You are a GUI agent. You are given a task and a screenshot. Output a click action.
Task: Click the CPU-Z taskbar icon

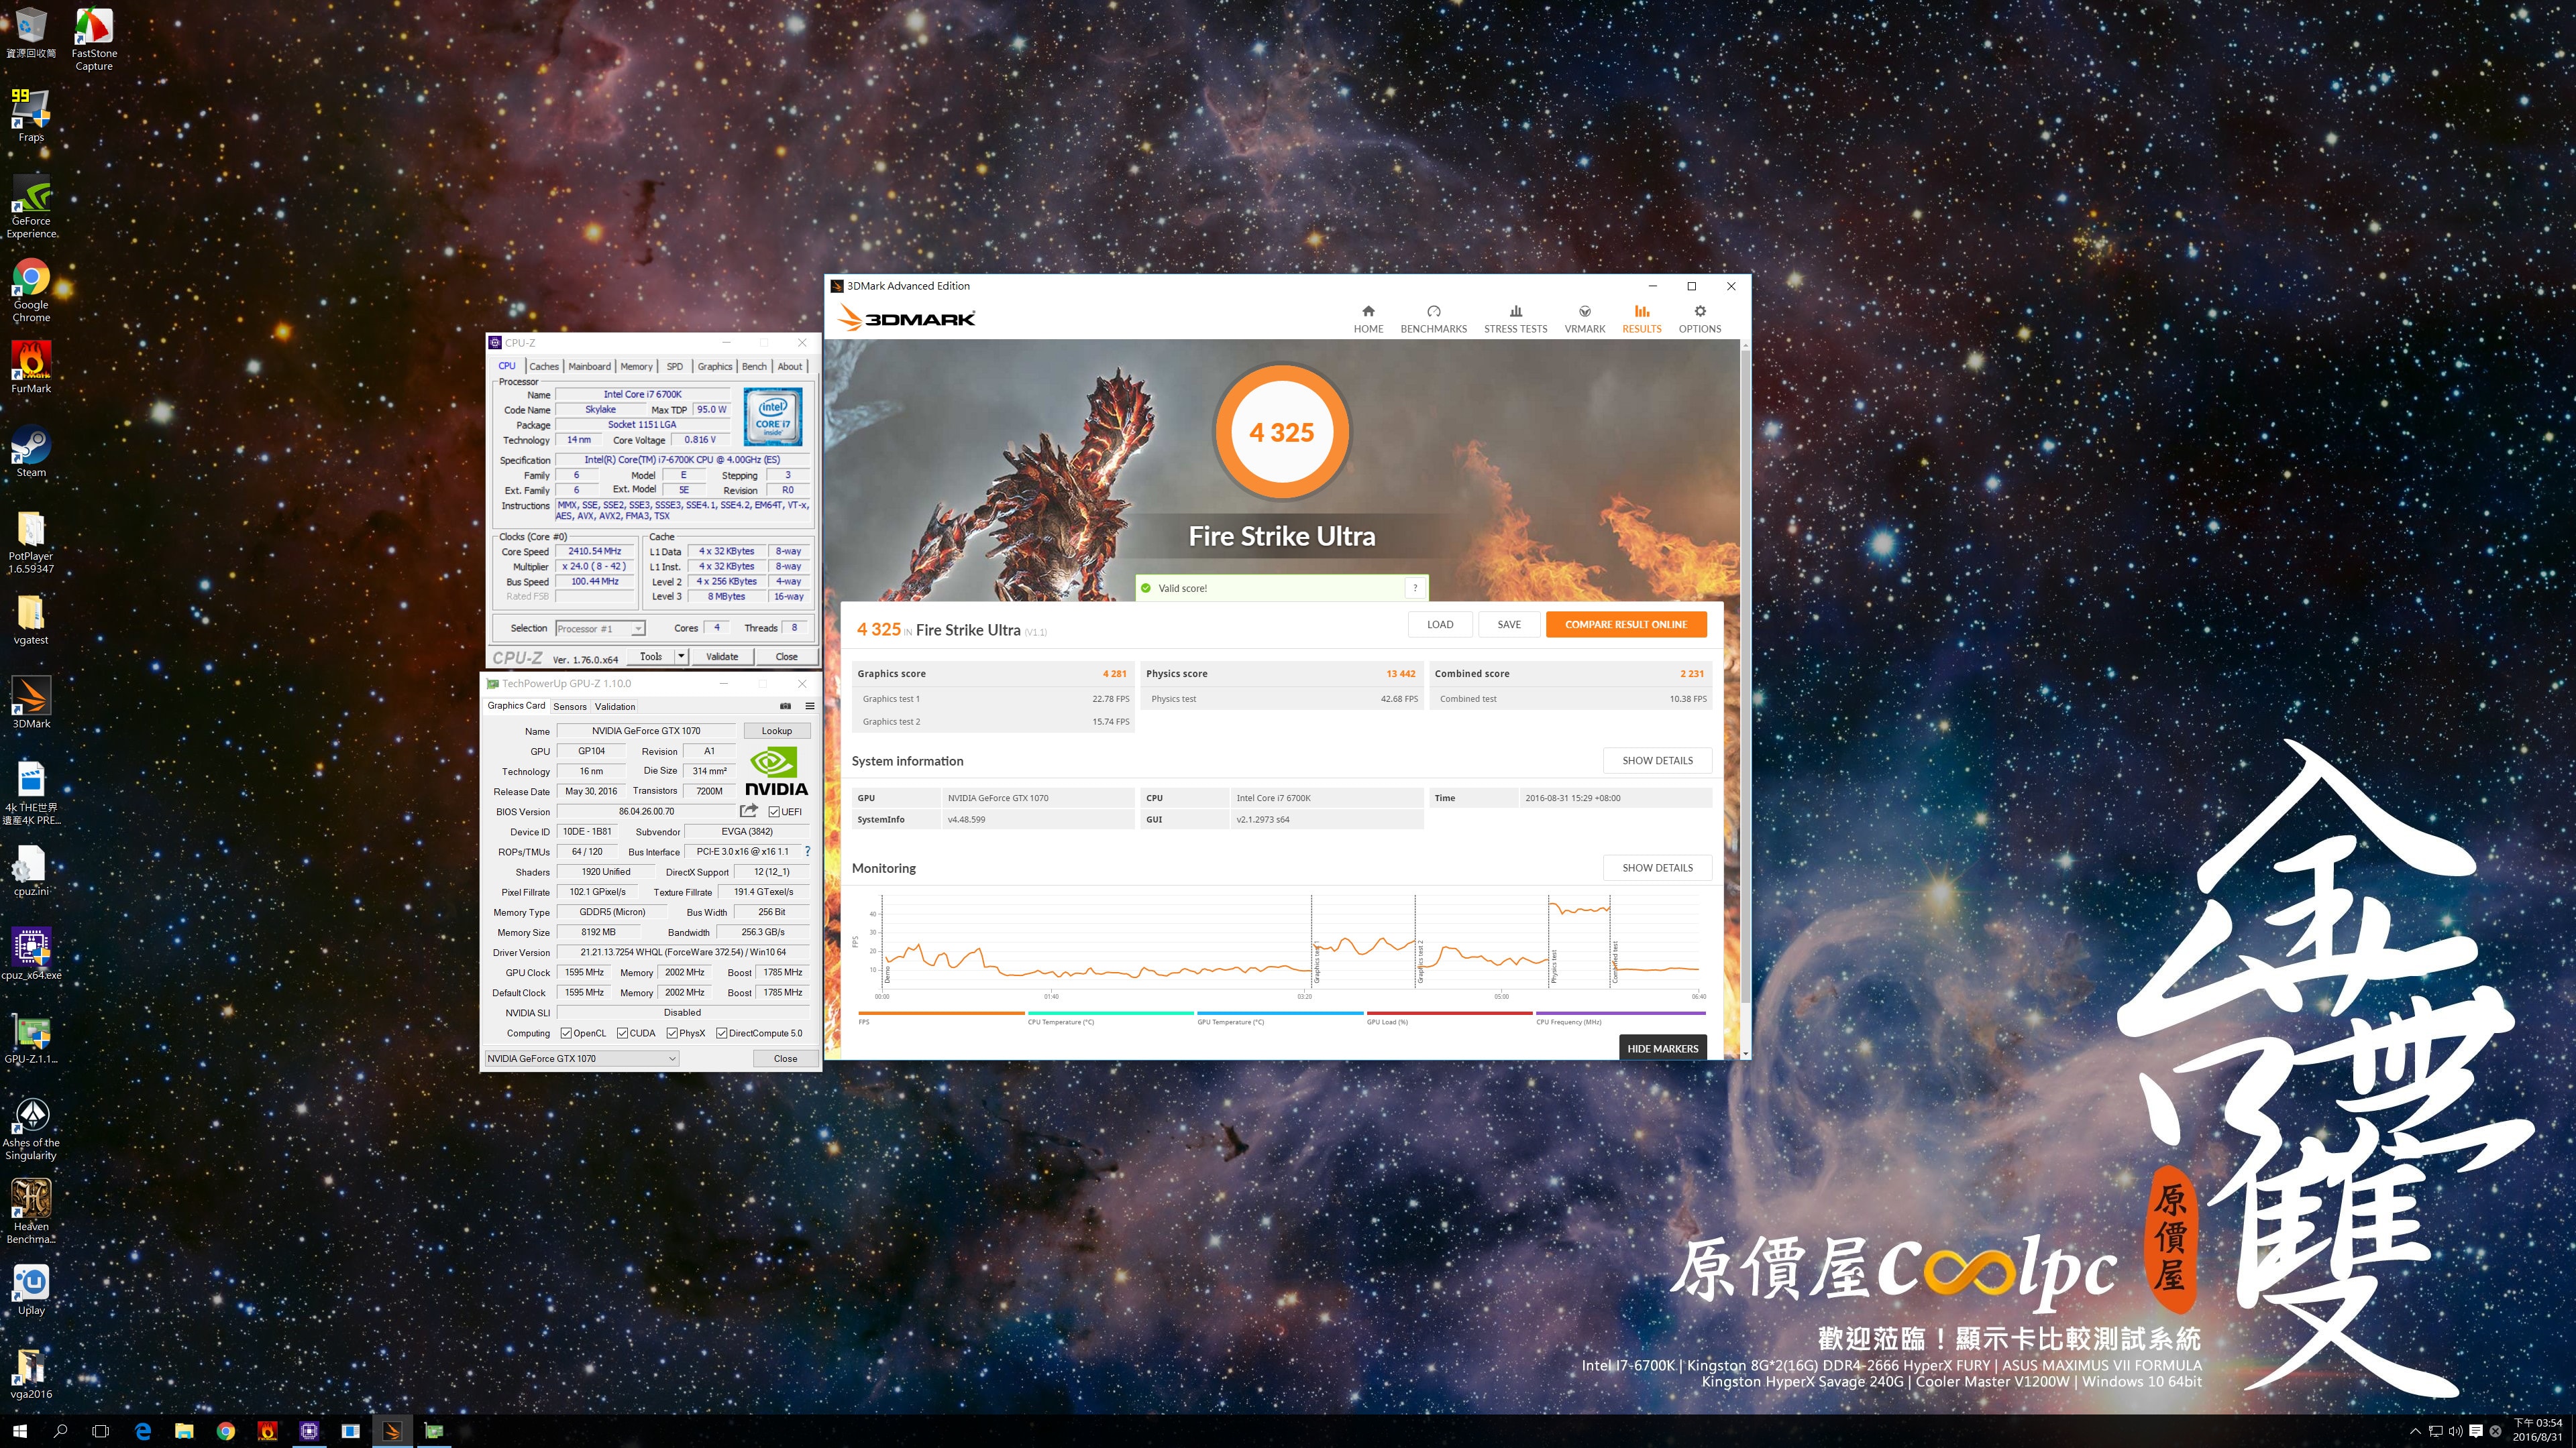(x=309, y=1431)
